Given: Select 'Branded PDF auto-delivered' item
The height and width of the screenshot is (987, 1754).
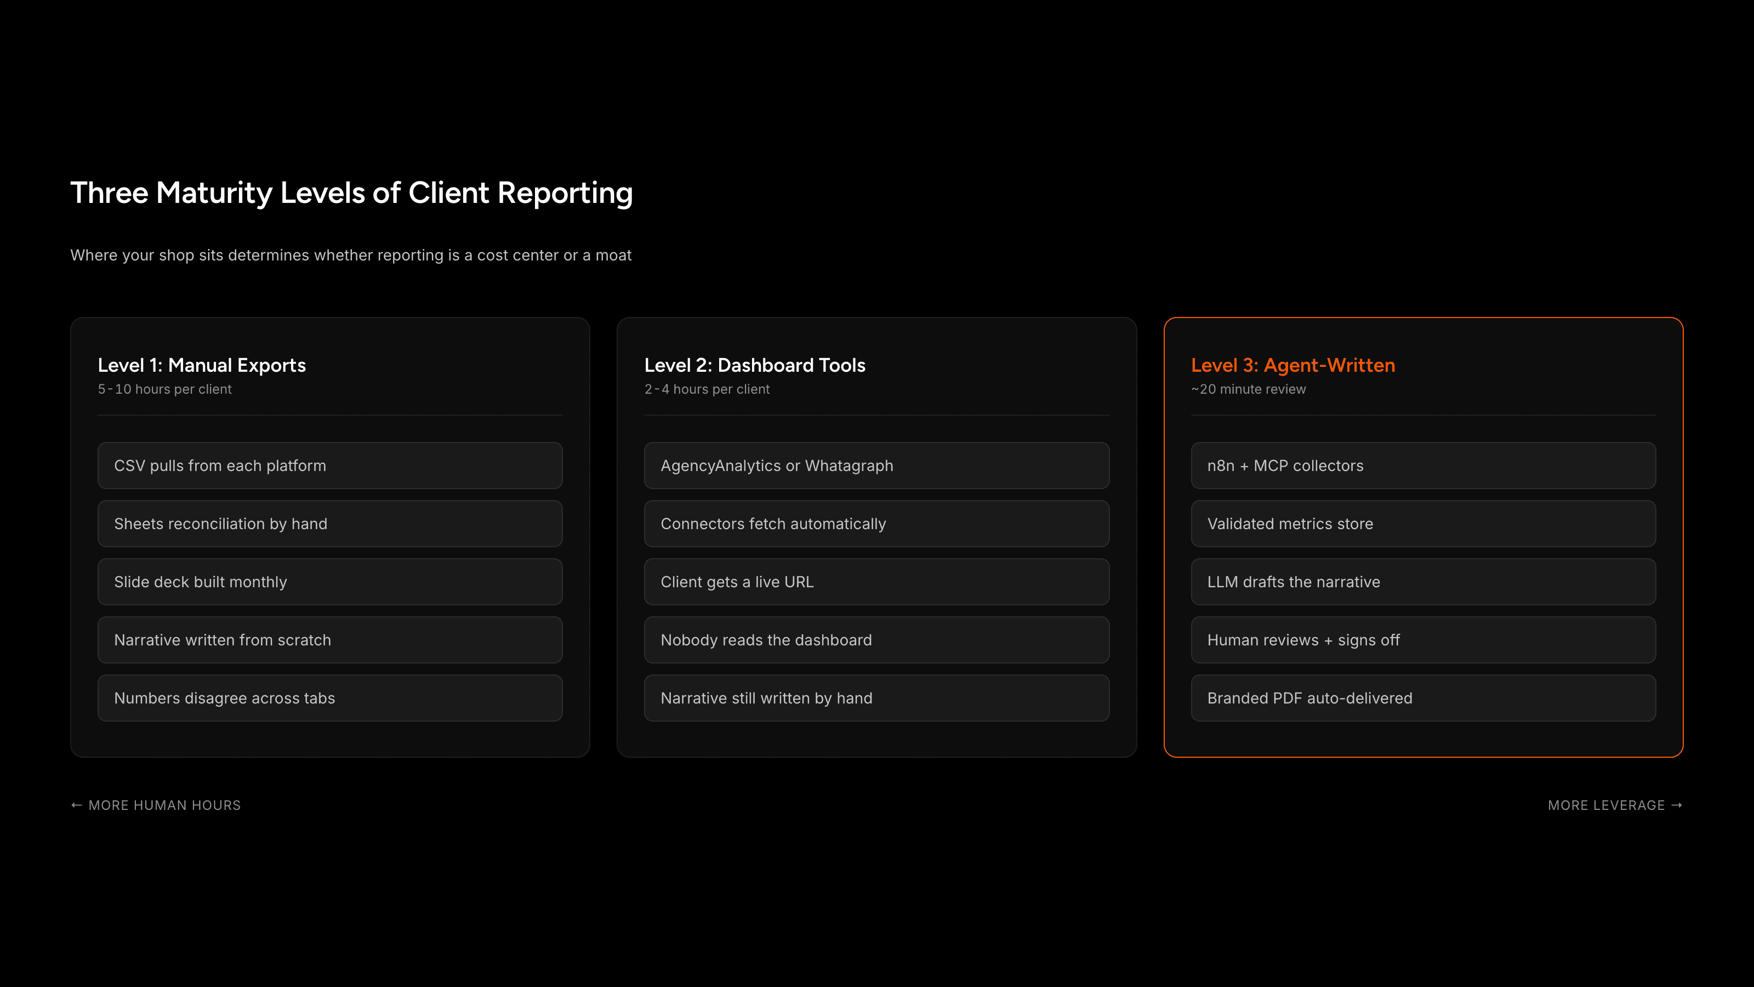Looking at the screenshot, I should point(1423,698).
